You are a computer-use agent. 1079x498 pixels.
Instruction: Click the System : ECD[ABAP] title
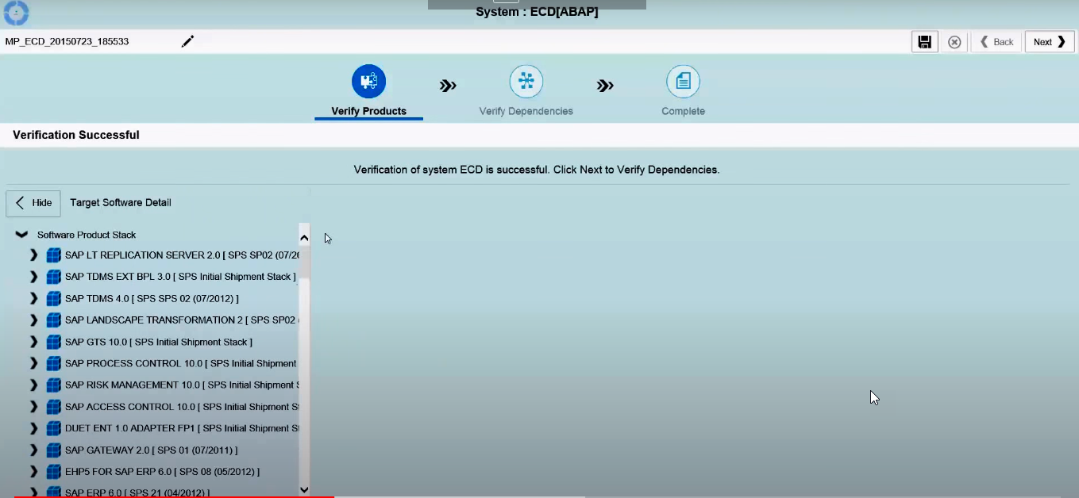(537, 12)
